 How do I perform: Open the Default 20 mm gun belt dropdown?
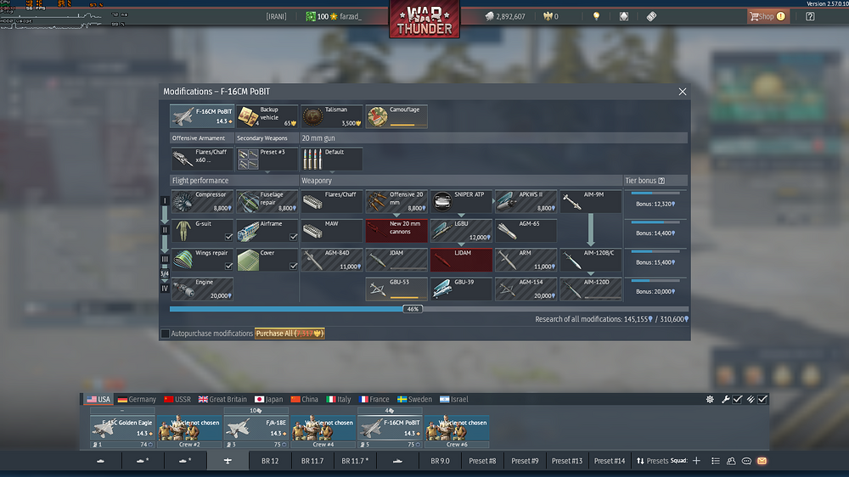pyautogui.click(x=332, y=159)
